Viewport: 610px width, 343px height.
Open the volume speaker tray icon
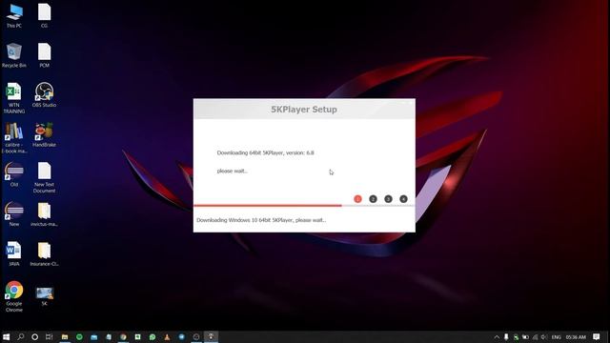coord(544,337)
